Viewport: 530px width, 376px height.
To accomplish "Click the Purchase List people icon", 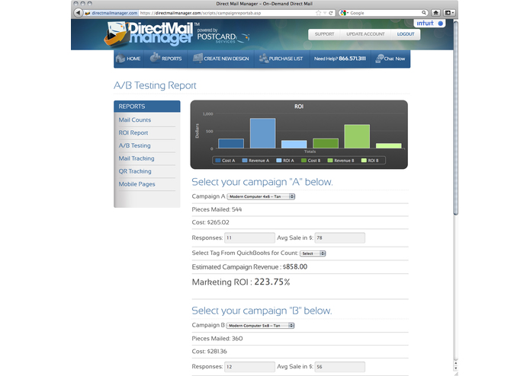I will [x=263, y=59].
